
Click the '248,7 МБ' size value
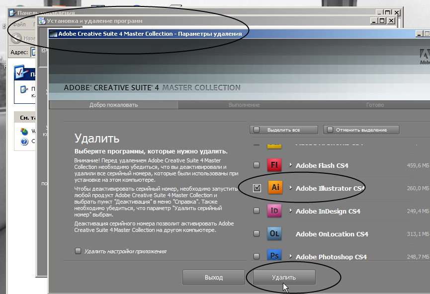coord(418,257)
